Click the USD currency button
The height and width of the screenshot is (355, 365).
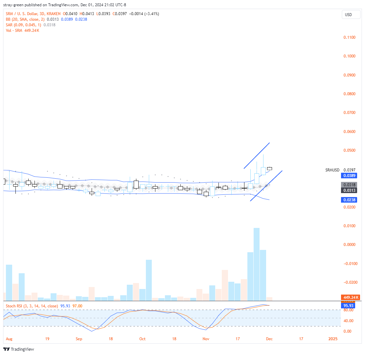(x=351, y=15)
